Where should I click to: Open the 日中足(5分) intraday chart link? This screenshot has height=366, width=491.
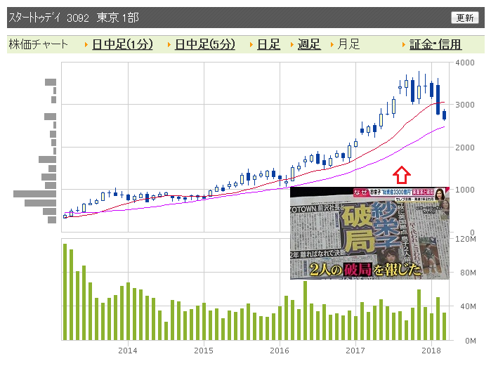click(205, 44)
